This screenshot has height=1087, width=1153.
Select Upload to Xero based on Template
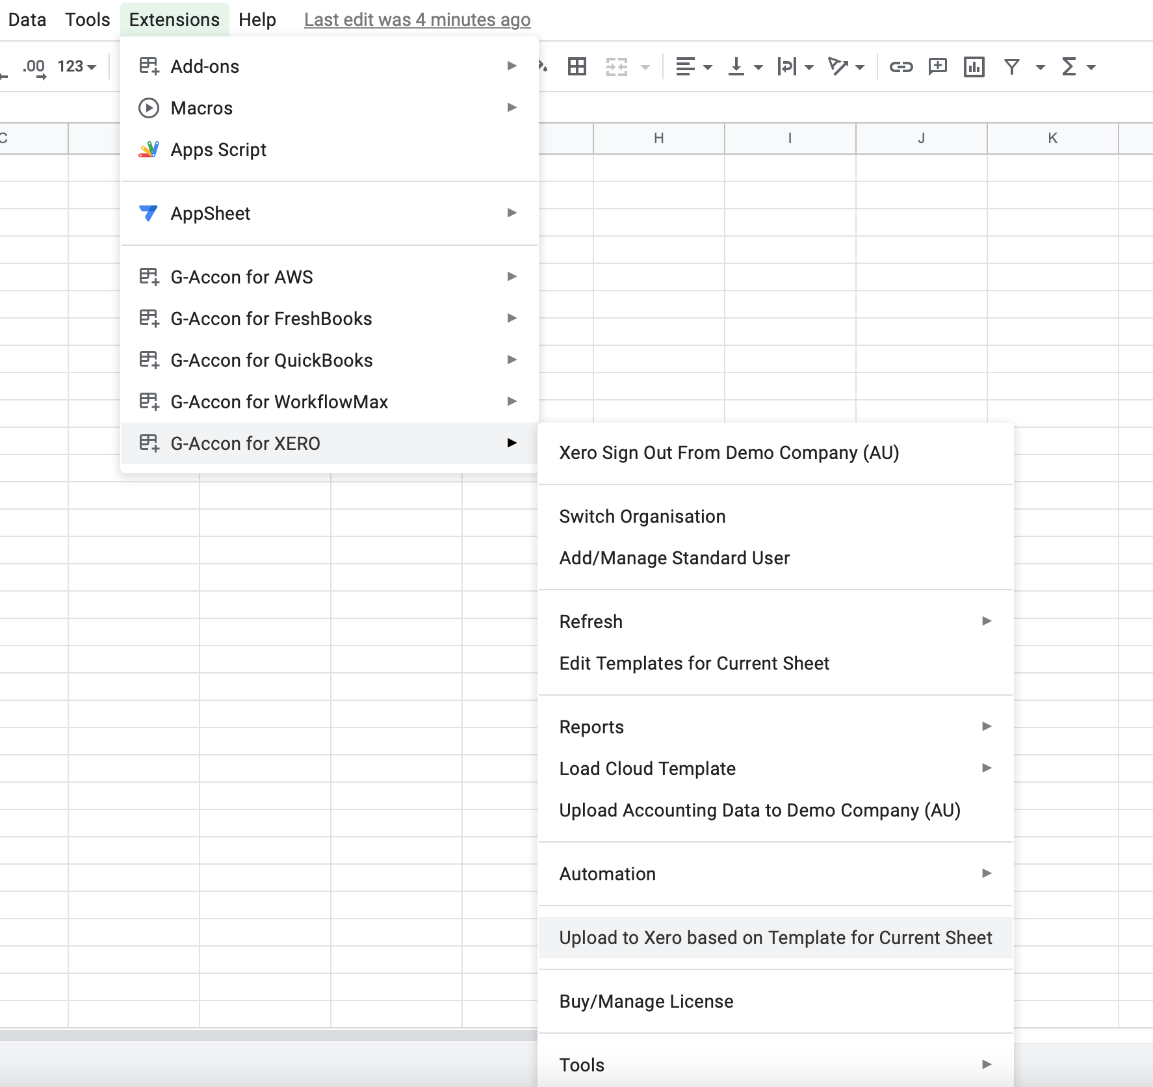775,937
